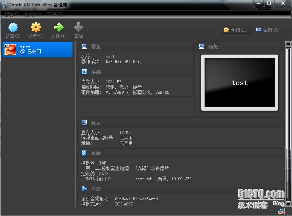Click the 新建 (New) toolbar icon

pos(13,27)
